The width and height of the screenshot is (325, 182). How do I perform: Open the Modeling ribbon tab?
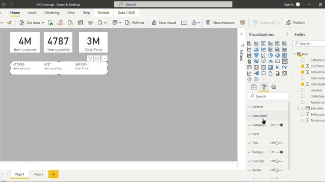coord(52,13)
